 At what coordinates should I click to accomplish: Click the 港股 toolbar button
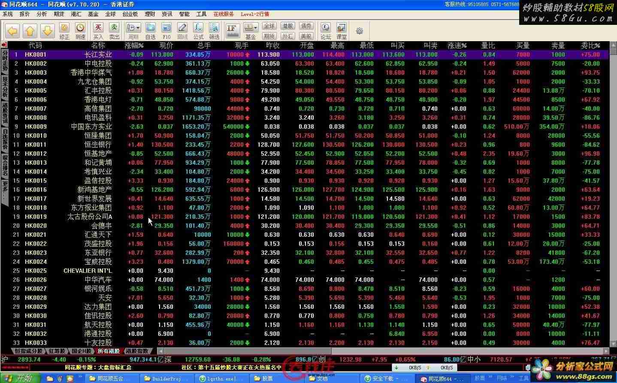coord(287,26)
